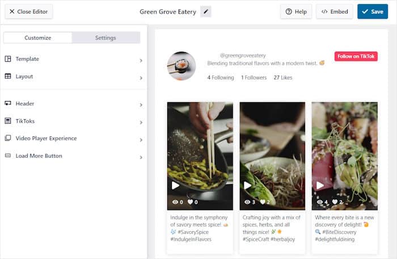Open the TikToks menu item
Viewport: 397px width, 259px height.
pos(73,121)
